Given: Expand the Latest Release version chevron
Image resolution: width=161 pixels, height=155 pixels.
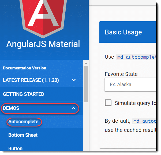Looking at the screenshot, I should pos(74,80).
